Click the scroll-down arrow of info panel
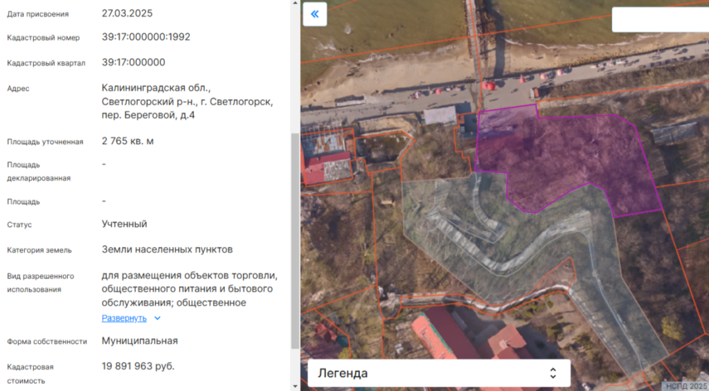Screen dimensions: 709x391 click(295, 387)
